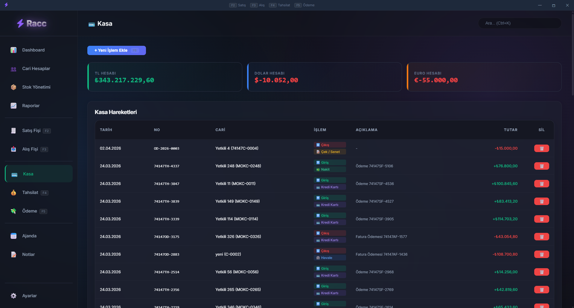Viewport: 574px width, 308px height.
Task: Select the Euro Hesabı balance card
Action: coord(484,77)
